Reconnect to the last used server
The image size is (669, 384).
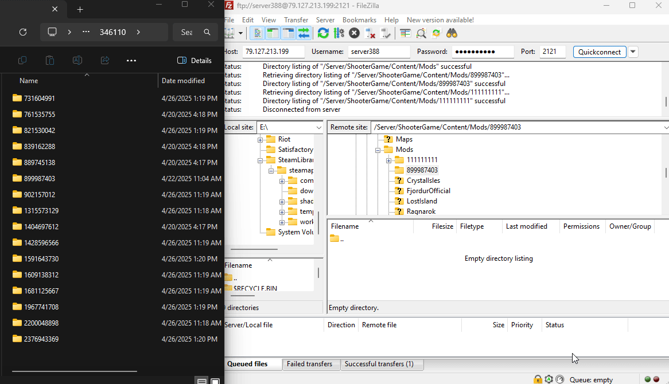click(x=385, y=33)
